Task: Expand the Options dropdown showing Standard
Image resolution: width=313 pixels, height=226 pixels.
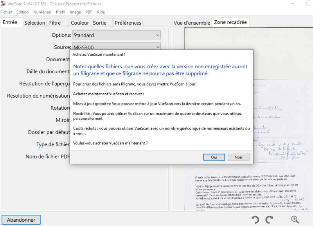Action: tap(116, 35)
